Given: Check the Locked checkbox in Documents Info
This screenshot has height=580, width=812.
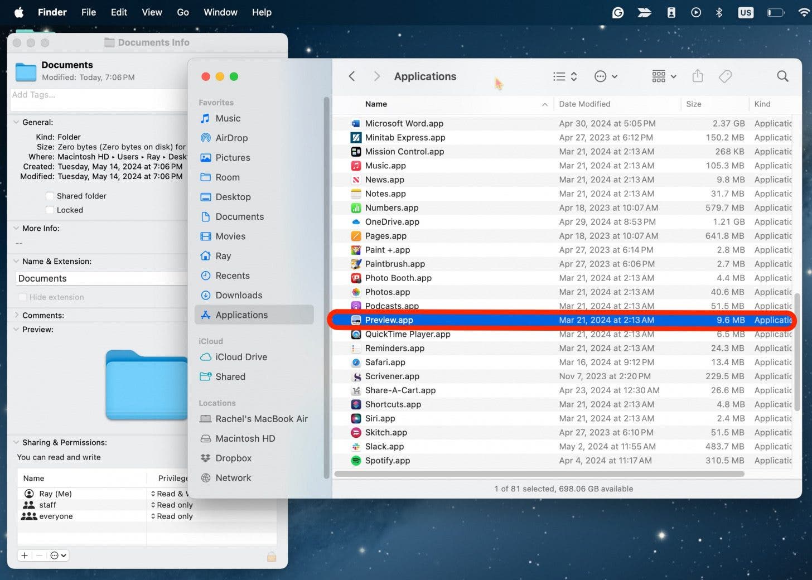Looking at the screenshot, I should tap(50, 210).
